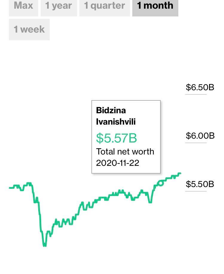Switch chart to 1 week view
Image resolution: width=224 pixels, height=274 pixels.
coord(29,30)
